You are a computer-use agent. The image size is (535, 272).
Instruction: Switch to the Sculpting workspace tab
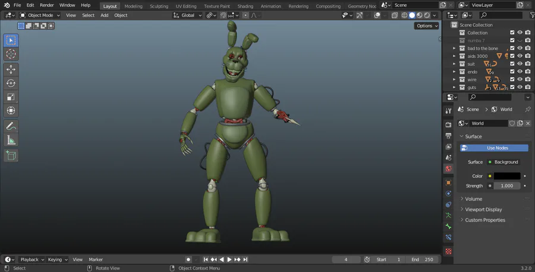pos(159,6)
